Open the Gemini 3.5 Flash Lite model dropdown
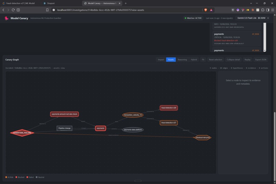 pos(253,18)
